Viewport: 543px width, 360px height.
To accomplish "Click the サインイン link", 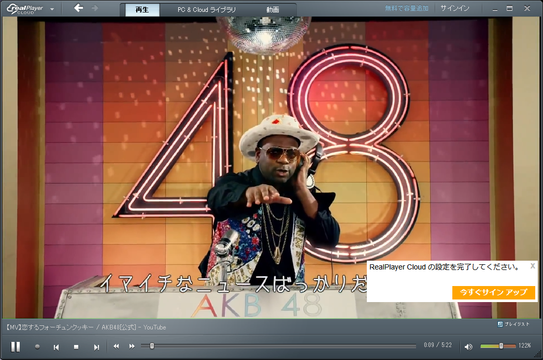I will pyautogui.click(x=455, y=8).
